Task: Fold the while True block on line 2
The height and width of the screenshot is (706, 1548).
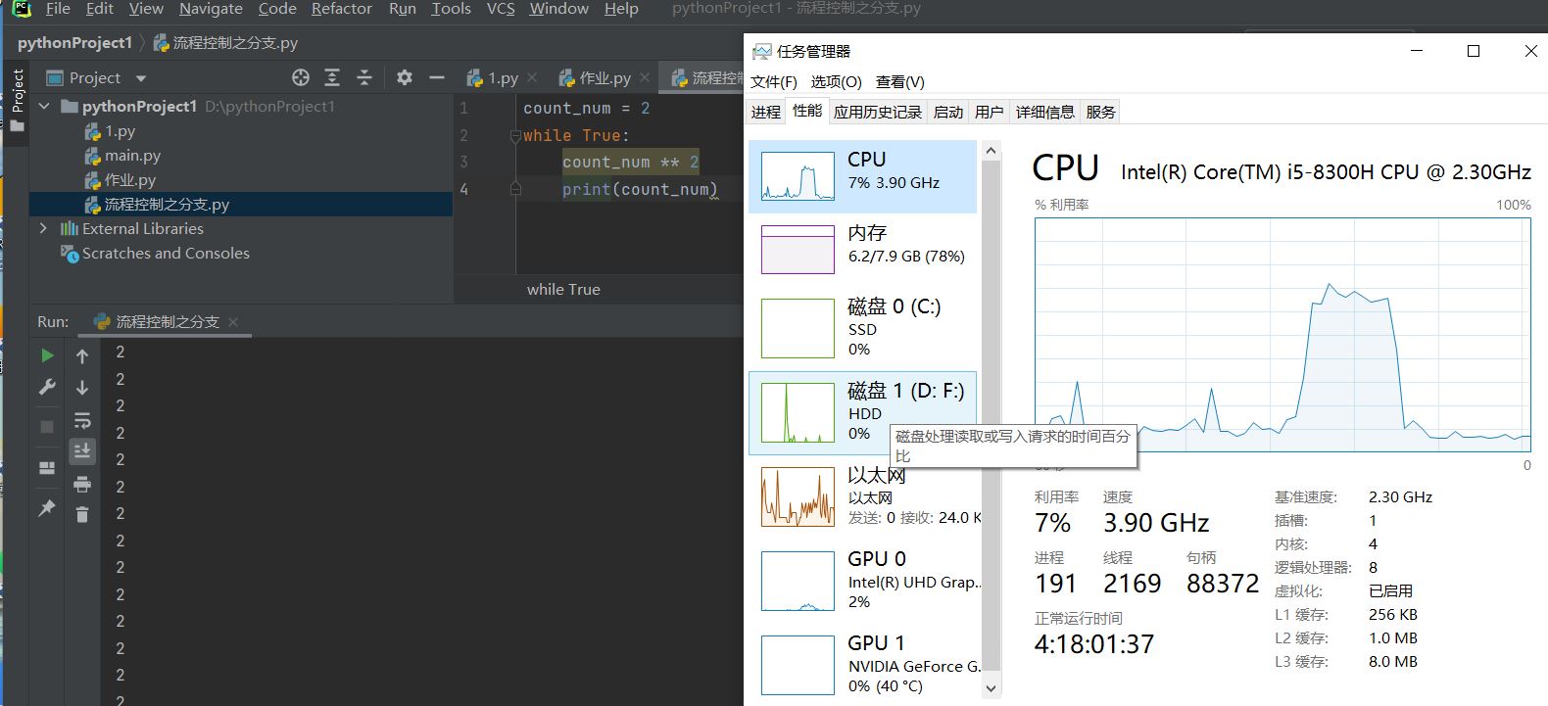Action: pyautogui.click(x=515, y=136)
